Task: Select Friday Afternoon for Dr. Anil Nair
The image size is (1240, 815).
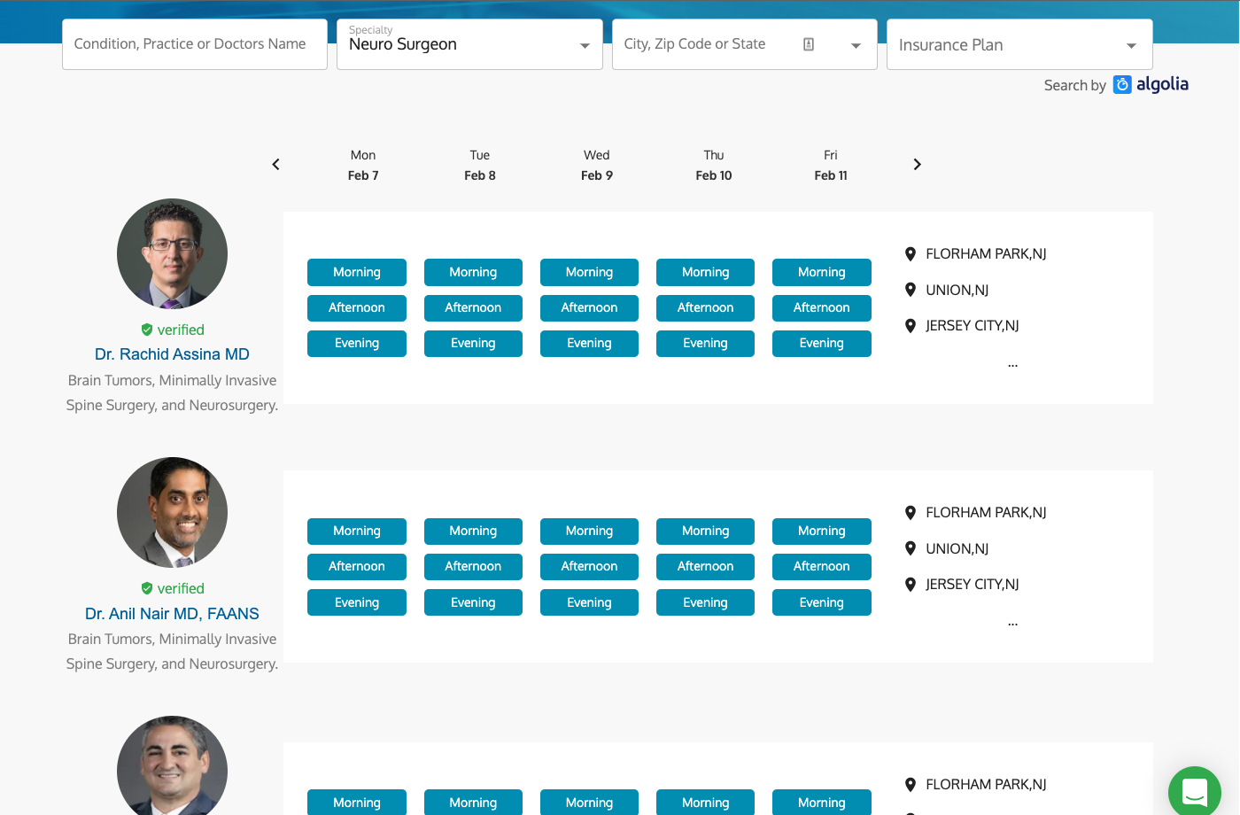Action: click(822, 566)
